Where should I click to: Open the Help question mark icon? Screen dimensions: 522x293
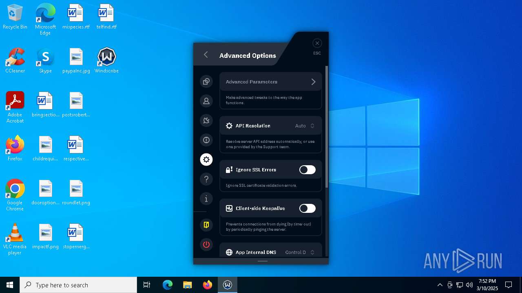(206, 179)
